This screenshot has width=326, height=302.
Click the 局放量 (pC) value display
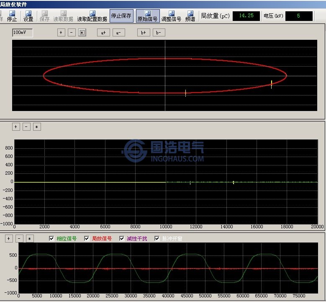coord(246,16)
